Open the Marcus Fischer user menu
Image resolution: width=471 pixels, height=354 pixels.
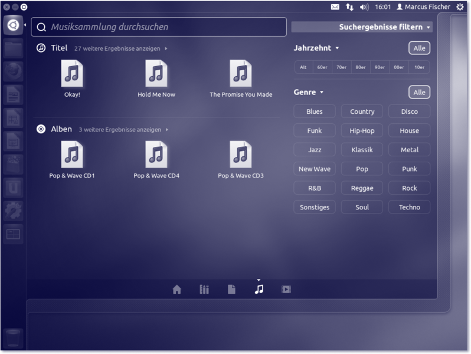423,7
